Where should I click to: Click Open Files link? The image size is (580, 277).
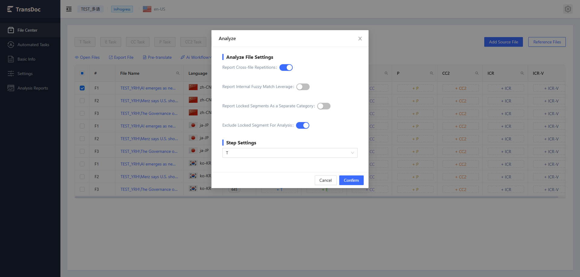coord(87,57)
